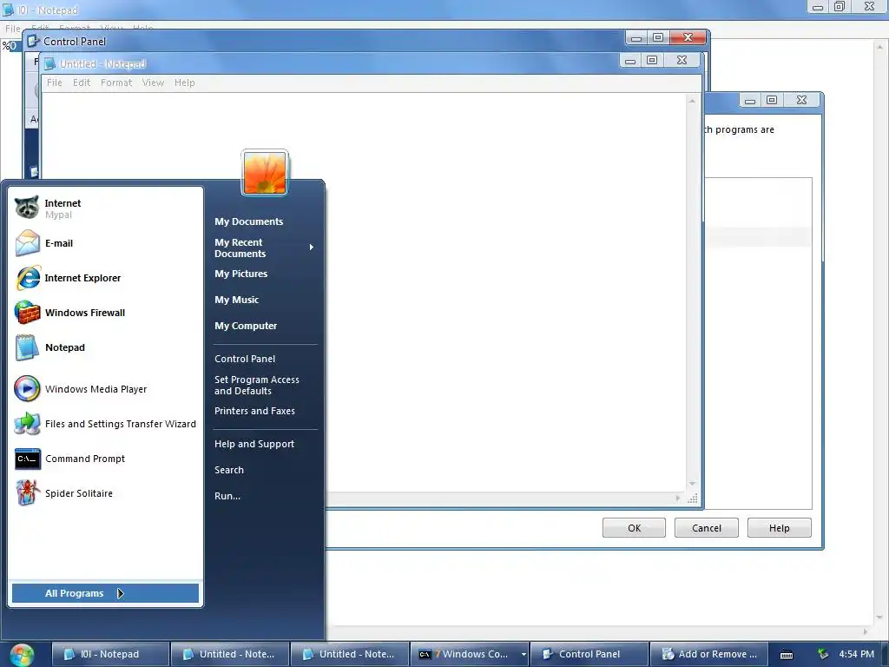Expand My Recent Documents submenu arrow
889x667 pixels.
click(312, 248)
